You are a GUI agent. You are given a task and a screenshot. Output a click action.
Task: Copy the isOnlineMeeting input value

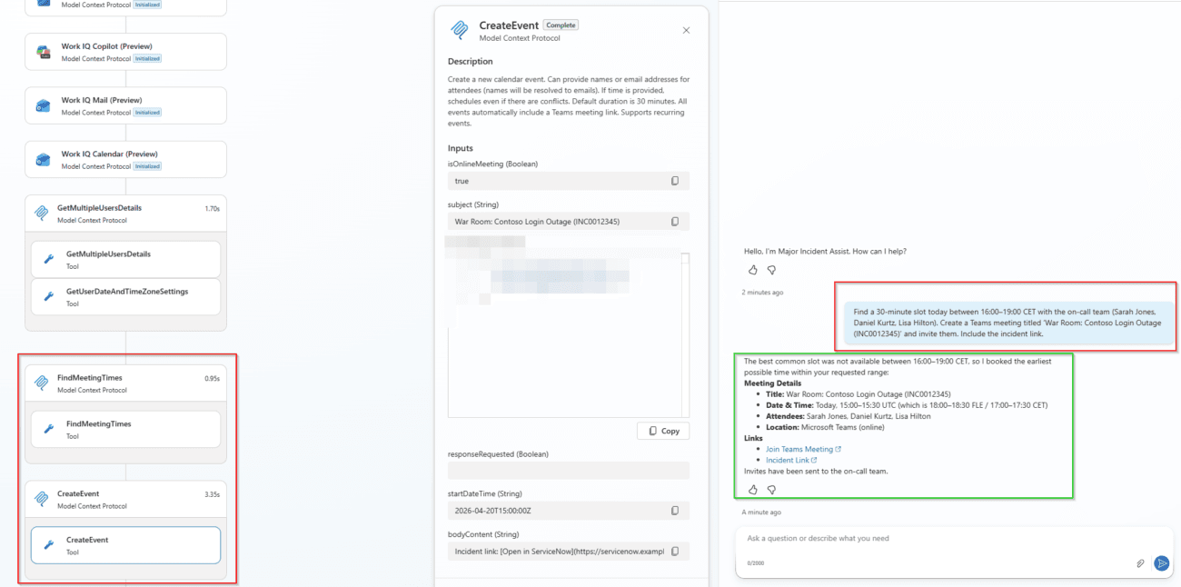coord(674,181)
